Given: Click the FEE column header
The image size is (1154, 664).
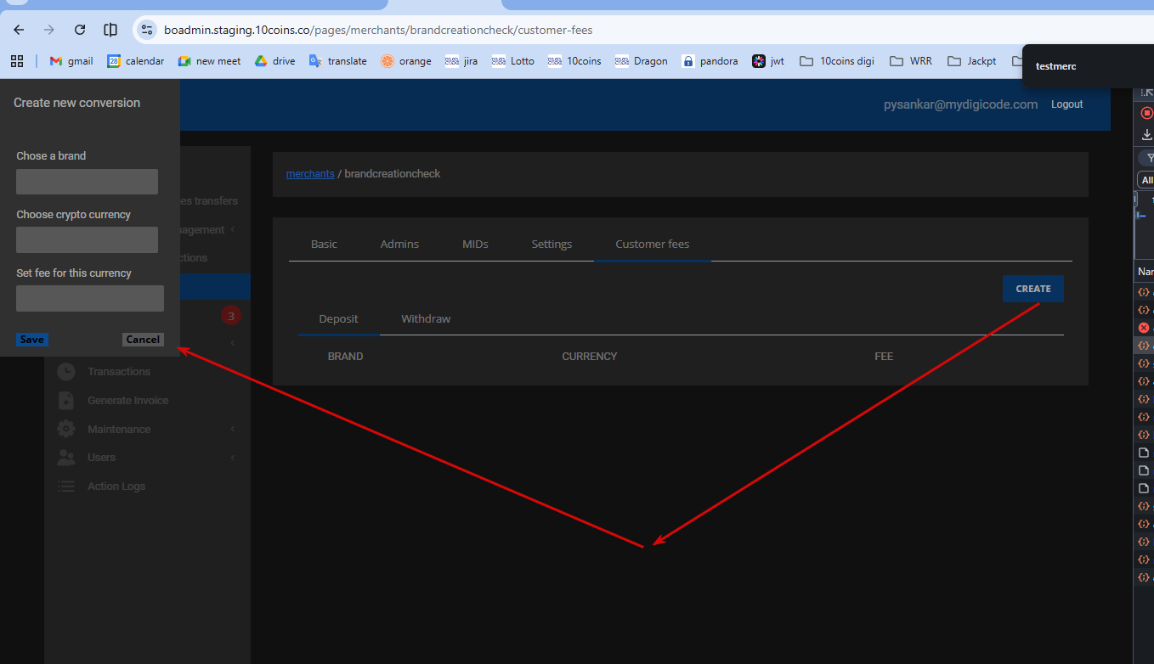Looking at the screenshot, I should click(884, 357).
